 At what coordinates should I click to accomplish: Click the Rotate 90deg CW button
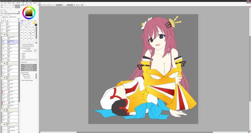click(x=29, y=70)
